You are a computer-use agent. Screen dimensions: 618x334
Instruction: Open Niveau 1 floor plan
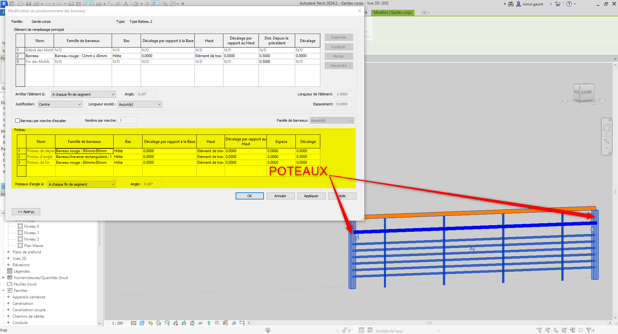coord(32,233)
